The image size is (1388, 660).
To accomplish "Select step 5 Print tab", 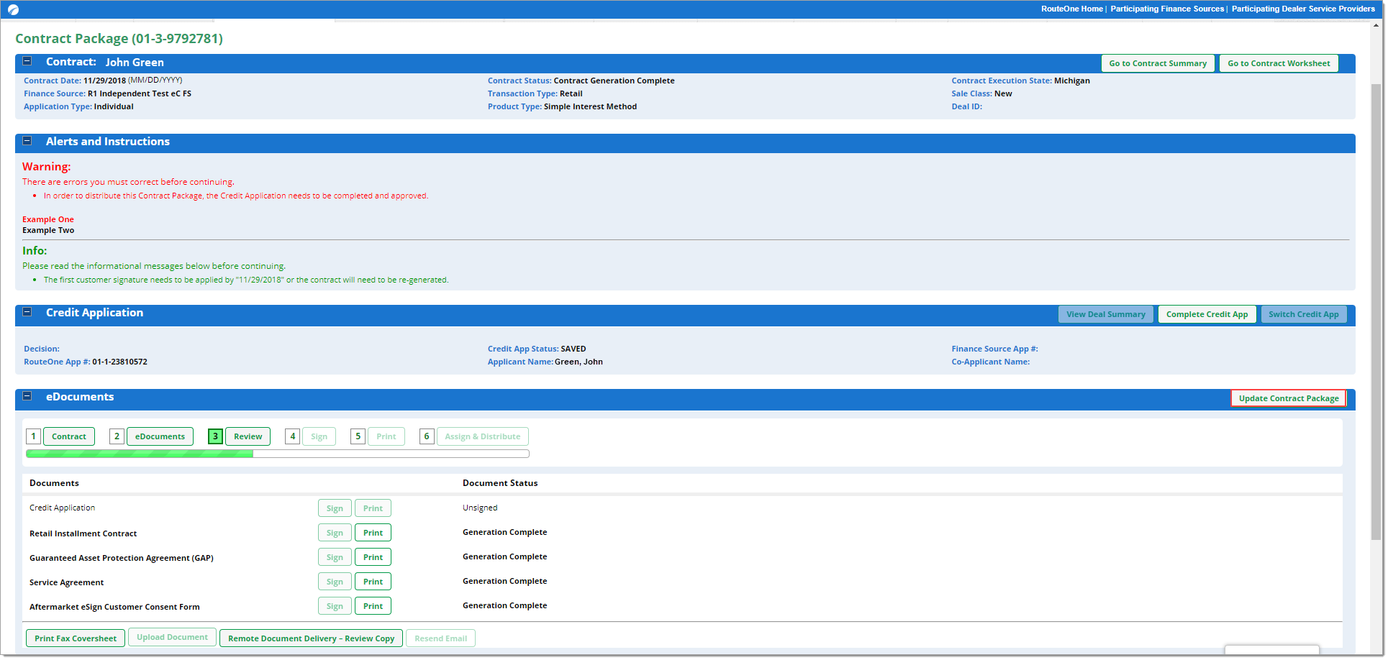I will (386, 436).
